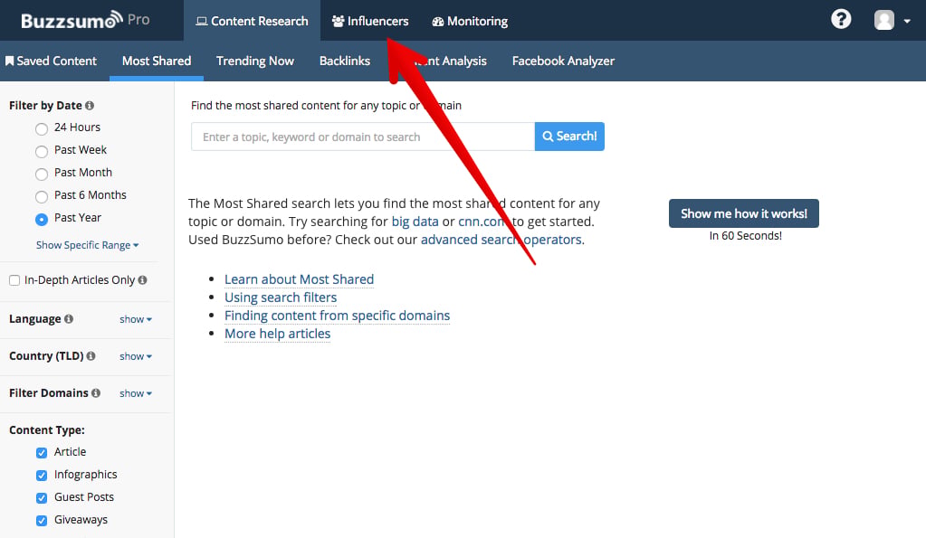Select the Past Month date filter
Screen dimensions: 926x538
pos(42,174)
